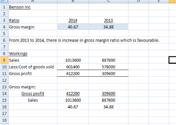Click the centered Sales label in row 15
Image resolution: width=176 pixels, height=125 pixels.
coord(33,100)
